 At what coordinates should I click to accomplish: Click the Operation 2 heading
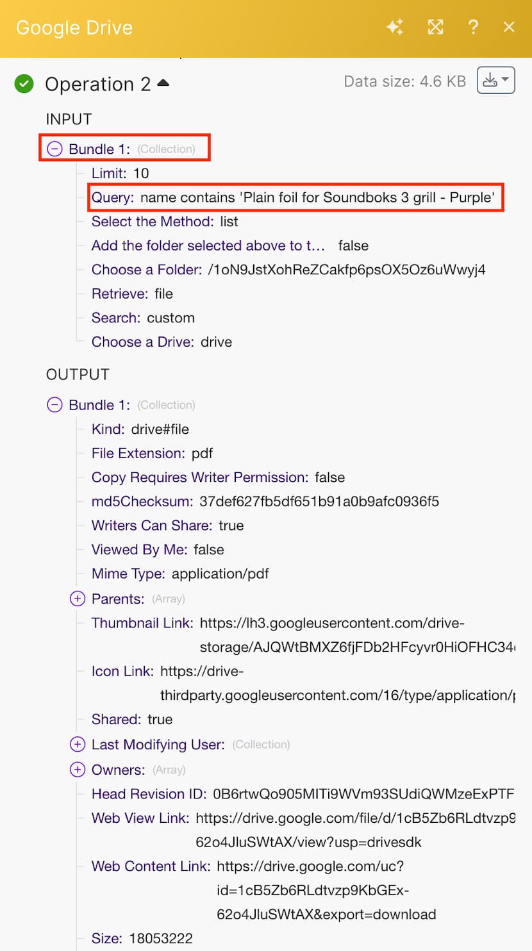click(x=97, y=84)
